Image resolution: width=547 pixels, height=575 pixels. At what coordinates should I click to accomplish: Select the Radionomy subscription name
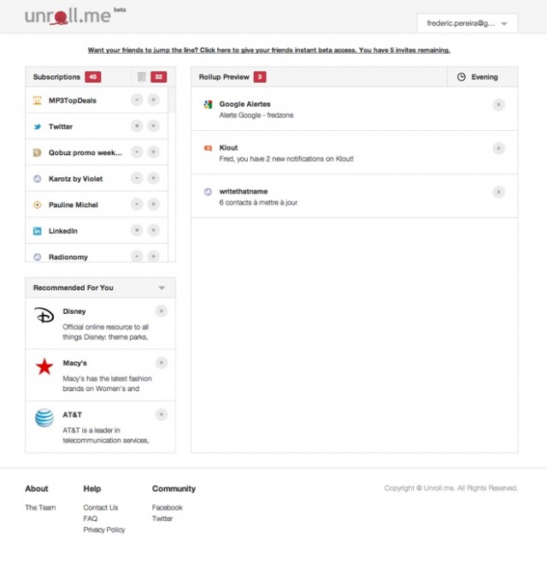pos(68,257)
